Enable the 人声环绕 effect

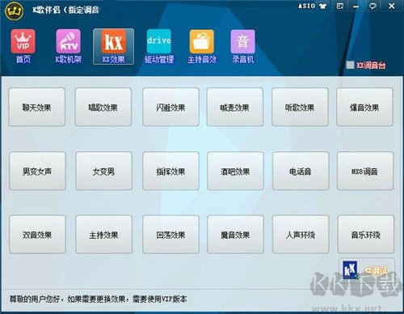point(301,235)
